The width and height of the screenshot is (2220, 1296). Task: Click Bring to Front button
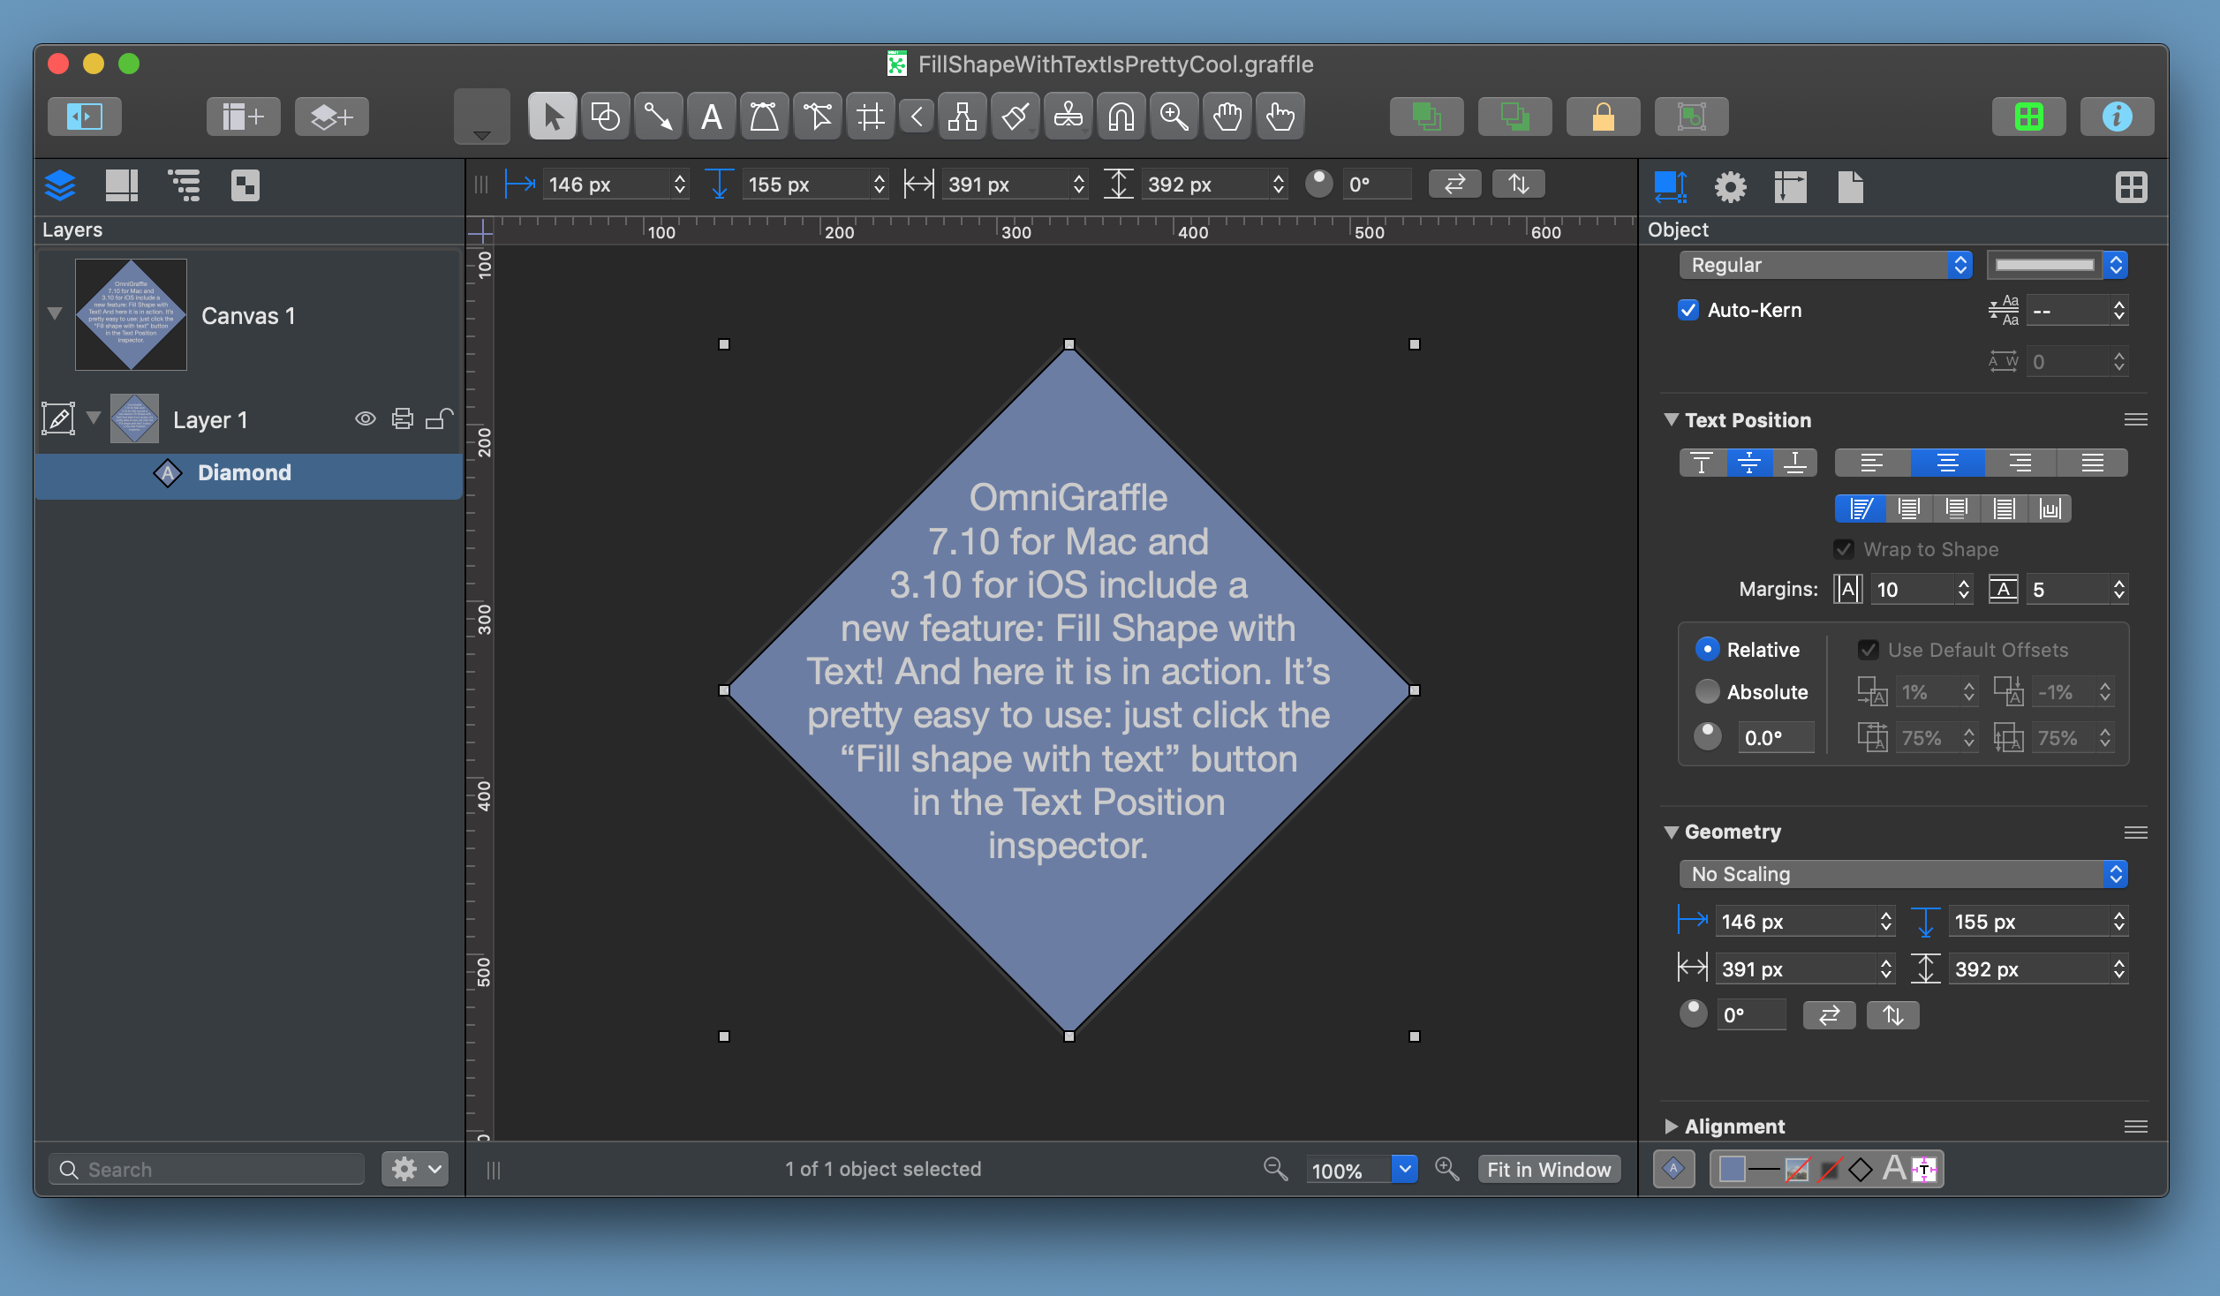click(x=1427, y=117)
